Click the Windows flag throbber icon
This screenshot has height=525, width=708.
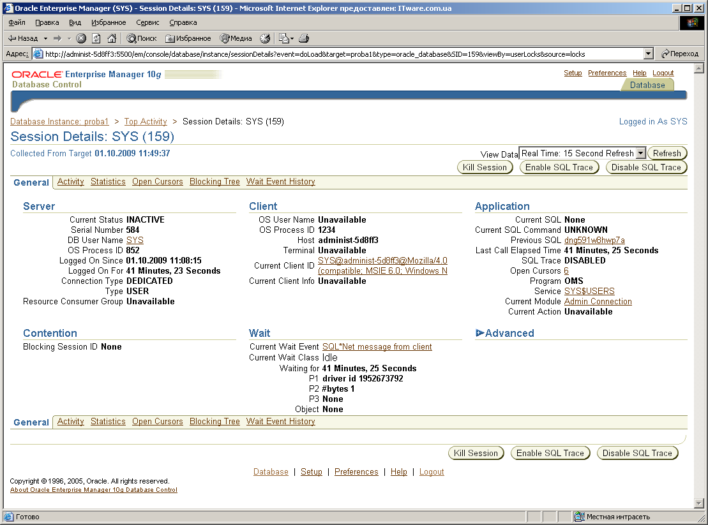(692, 23)
